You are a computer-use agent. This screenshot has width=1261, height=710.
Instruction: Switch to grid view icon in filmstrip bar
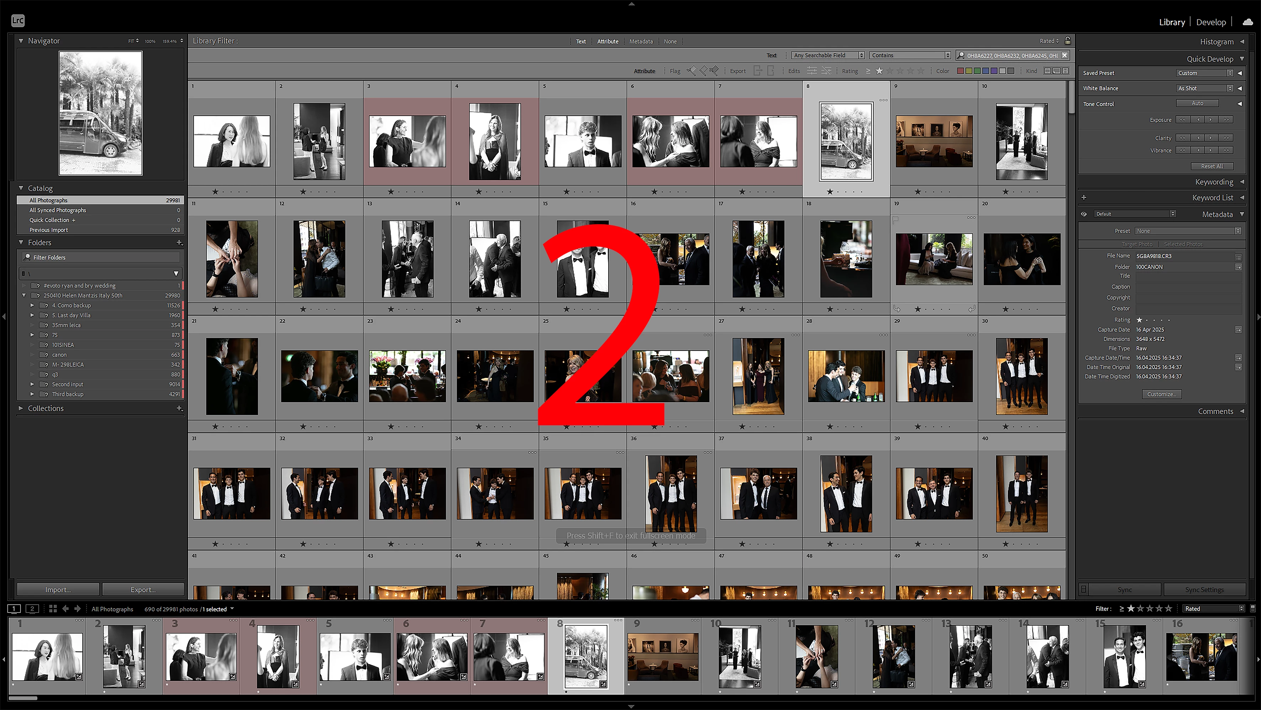tap(53, 609)
